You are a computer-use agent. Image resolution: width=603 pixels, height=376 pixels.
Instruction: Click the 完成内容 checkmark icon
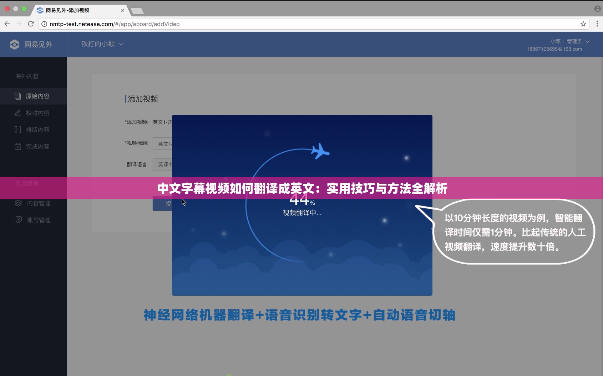tap(18, 146)
